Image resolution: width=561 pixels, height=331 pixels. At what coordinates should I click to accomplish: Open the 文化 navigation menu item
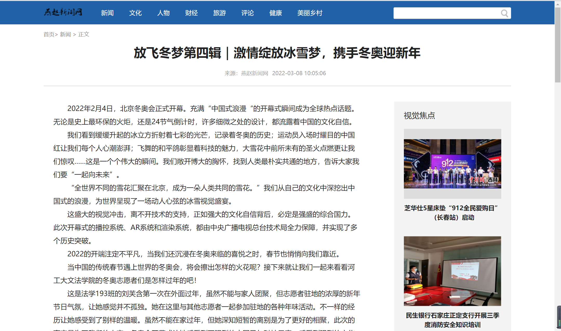pyautogui.click(x=135, y=13)
